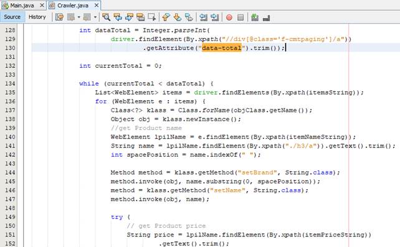Image resolution: width=400 pixels, height=247 pixels.
Task: Click the Crawler.java file icon
Action: tap(52, 6)
